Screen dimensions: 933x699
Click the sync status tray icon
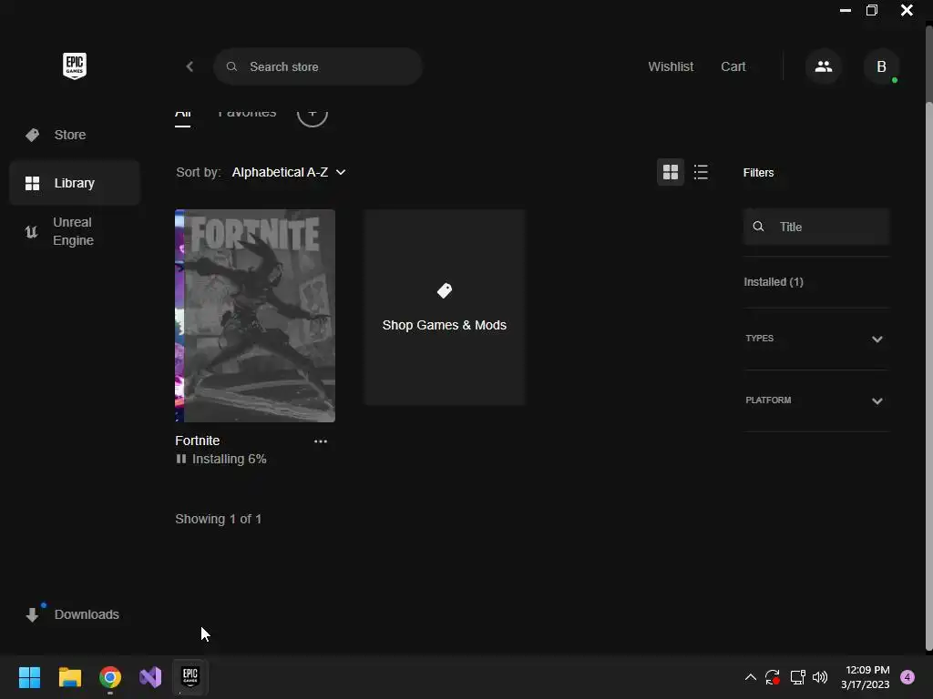click(x=773, y=677)
